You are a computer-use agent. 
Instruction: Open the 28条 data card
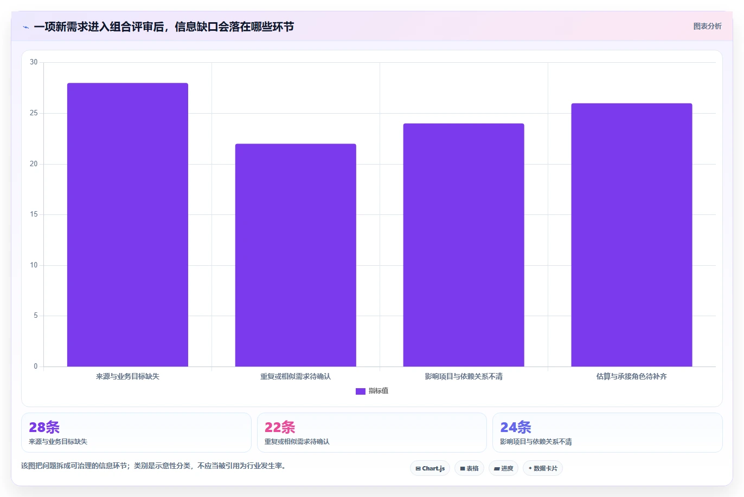coord(136,433)
